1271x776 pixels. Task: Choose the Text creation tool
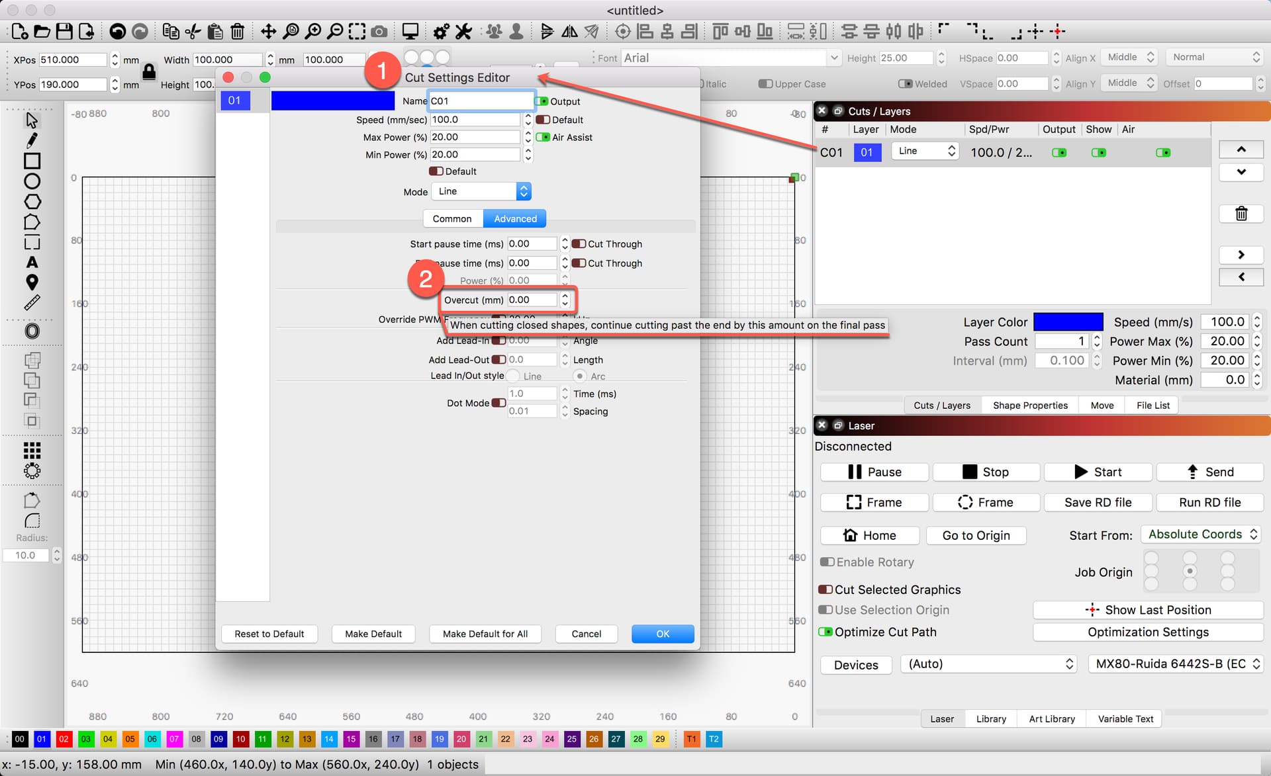(x=31, y=263)
